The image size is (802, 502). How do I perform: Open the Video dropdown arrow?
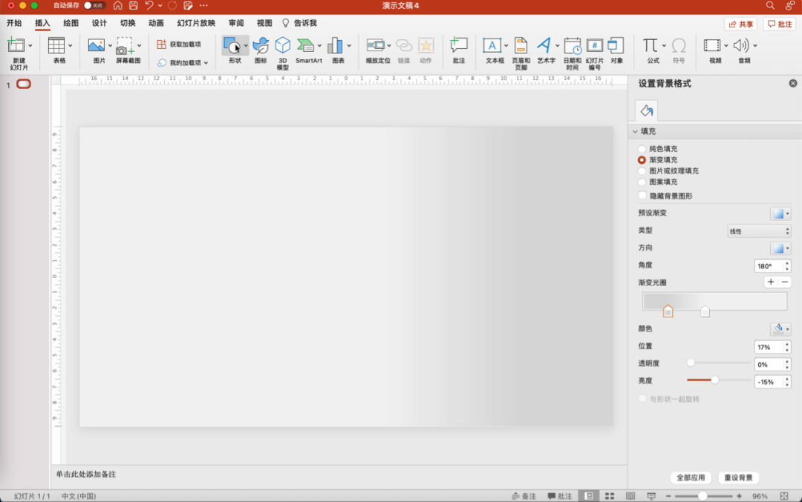click(726, 45)
